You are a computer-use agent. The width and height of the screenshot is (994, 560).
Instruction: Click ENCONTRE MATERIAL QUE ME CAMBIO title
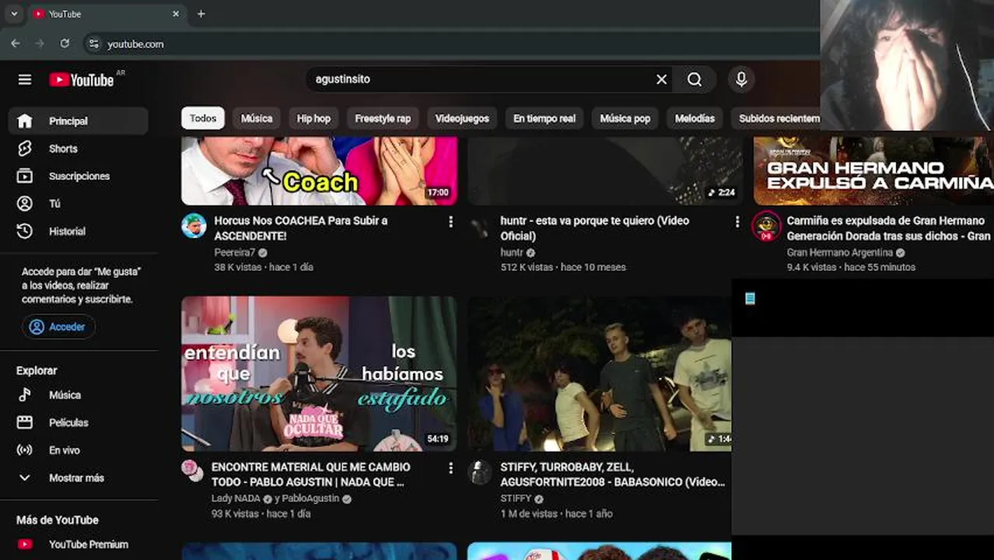311,474
